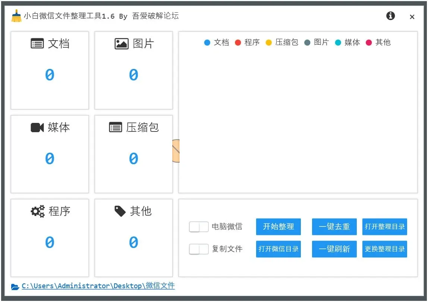Click 更换整理目录 to change directory
Viewport: 428px width, 302px height.
coord(384,249)
